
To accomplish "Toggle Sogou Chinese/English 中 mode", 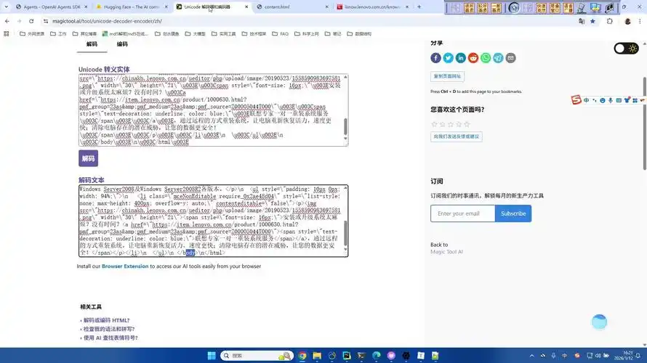I will 587,100.
